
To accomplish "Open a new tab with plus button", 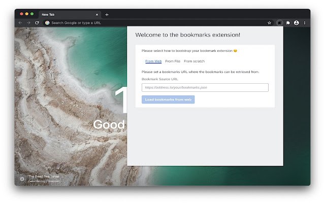I will click(107, 15).
